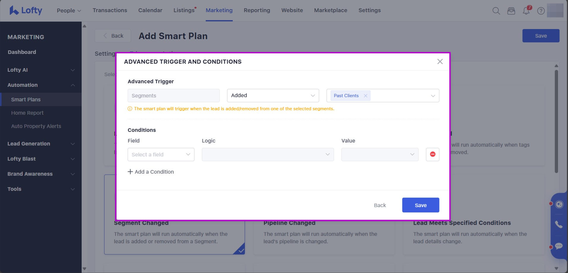The image size is (568, 273).
Task: Open the inbox tray icon
Action: tap(511, 11)
